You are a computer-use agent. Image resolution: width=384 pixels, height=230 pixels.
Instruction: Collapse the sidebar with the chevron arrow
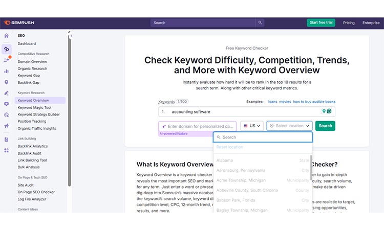[71, 36]
